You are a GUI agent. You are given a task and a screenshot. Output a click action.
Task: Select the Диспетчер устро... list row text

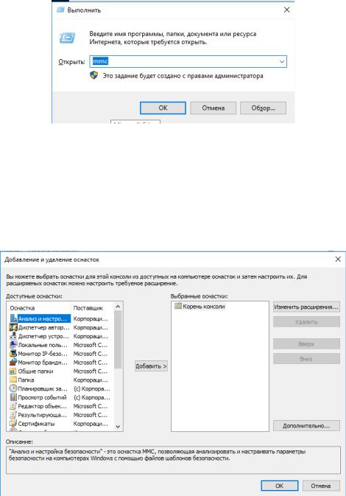[x=43, y=336]
